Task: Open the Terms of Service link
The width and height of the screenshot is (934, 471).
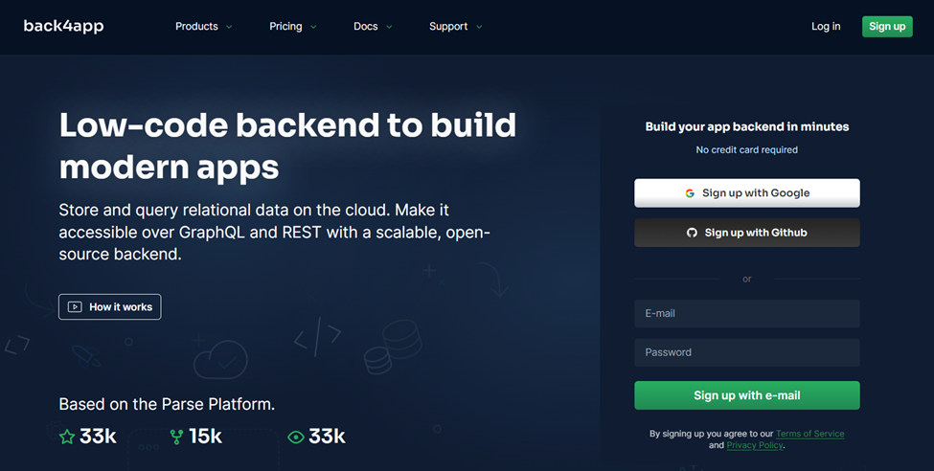Action: point(810,434)
